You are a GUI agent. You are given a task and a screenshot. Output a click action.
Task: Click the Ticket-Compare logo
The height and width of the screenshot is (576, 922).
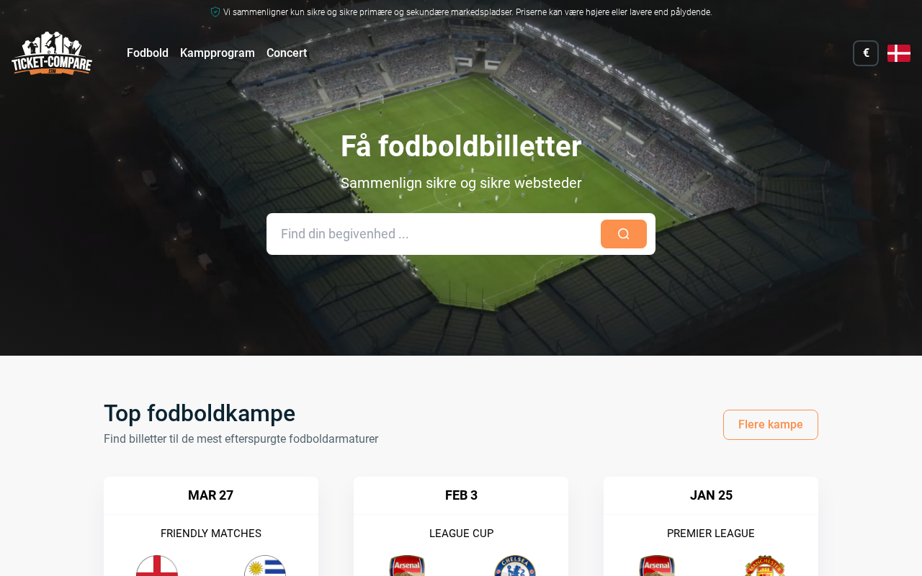coord(52,53)
